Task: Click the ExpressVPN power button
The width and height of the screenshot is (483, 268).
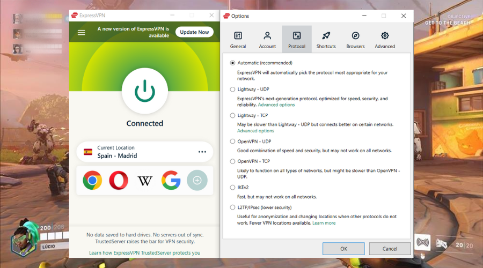Action: click(144, 91)
